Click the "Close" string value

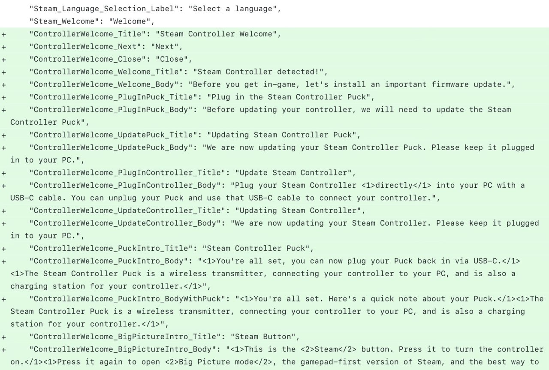click(x=172, y=59)
